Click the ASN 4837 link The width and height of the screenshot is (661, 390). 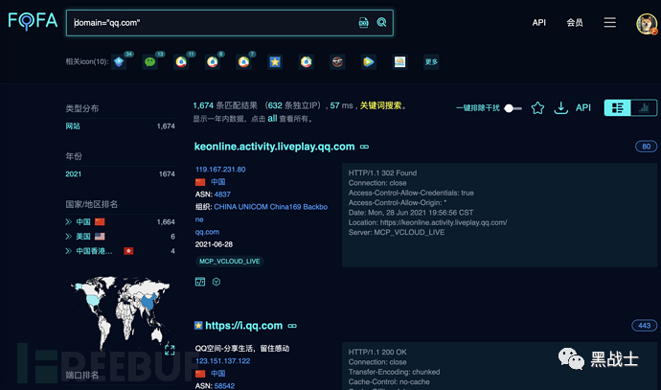pos(222,195)
